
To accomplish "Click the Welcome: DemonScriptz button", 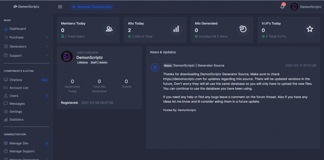I will (x=92, y=7).
